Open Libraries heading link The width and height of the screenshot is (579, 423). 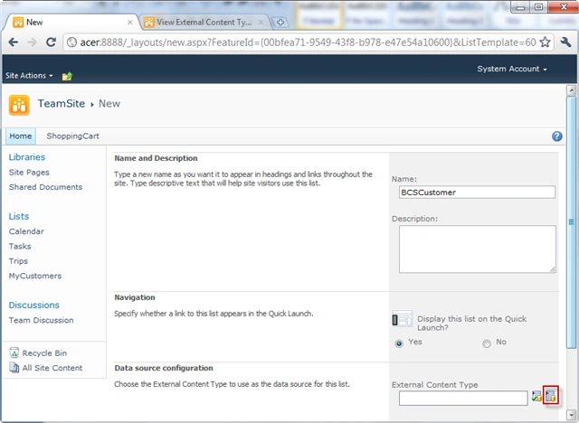click(27, 157)
